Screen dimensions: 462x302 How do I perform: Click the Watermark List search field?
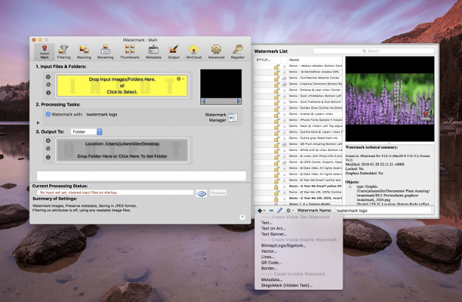(x=373, y=51)
